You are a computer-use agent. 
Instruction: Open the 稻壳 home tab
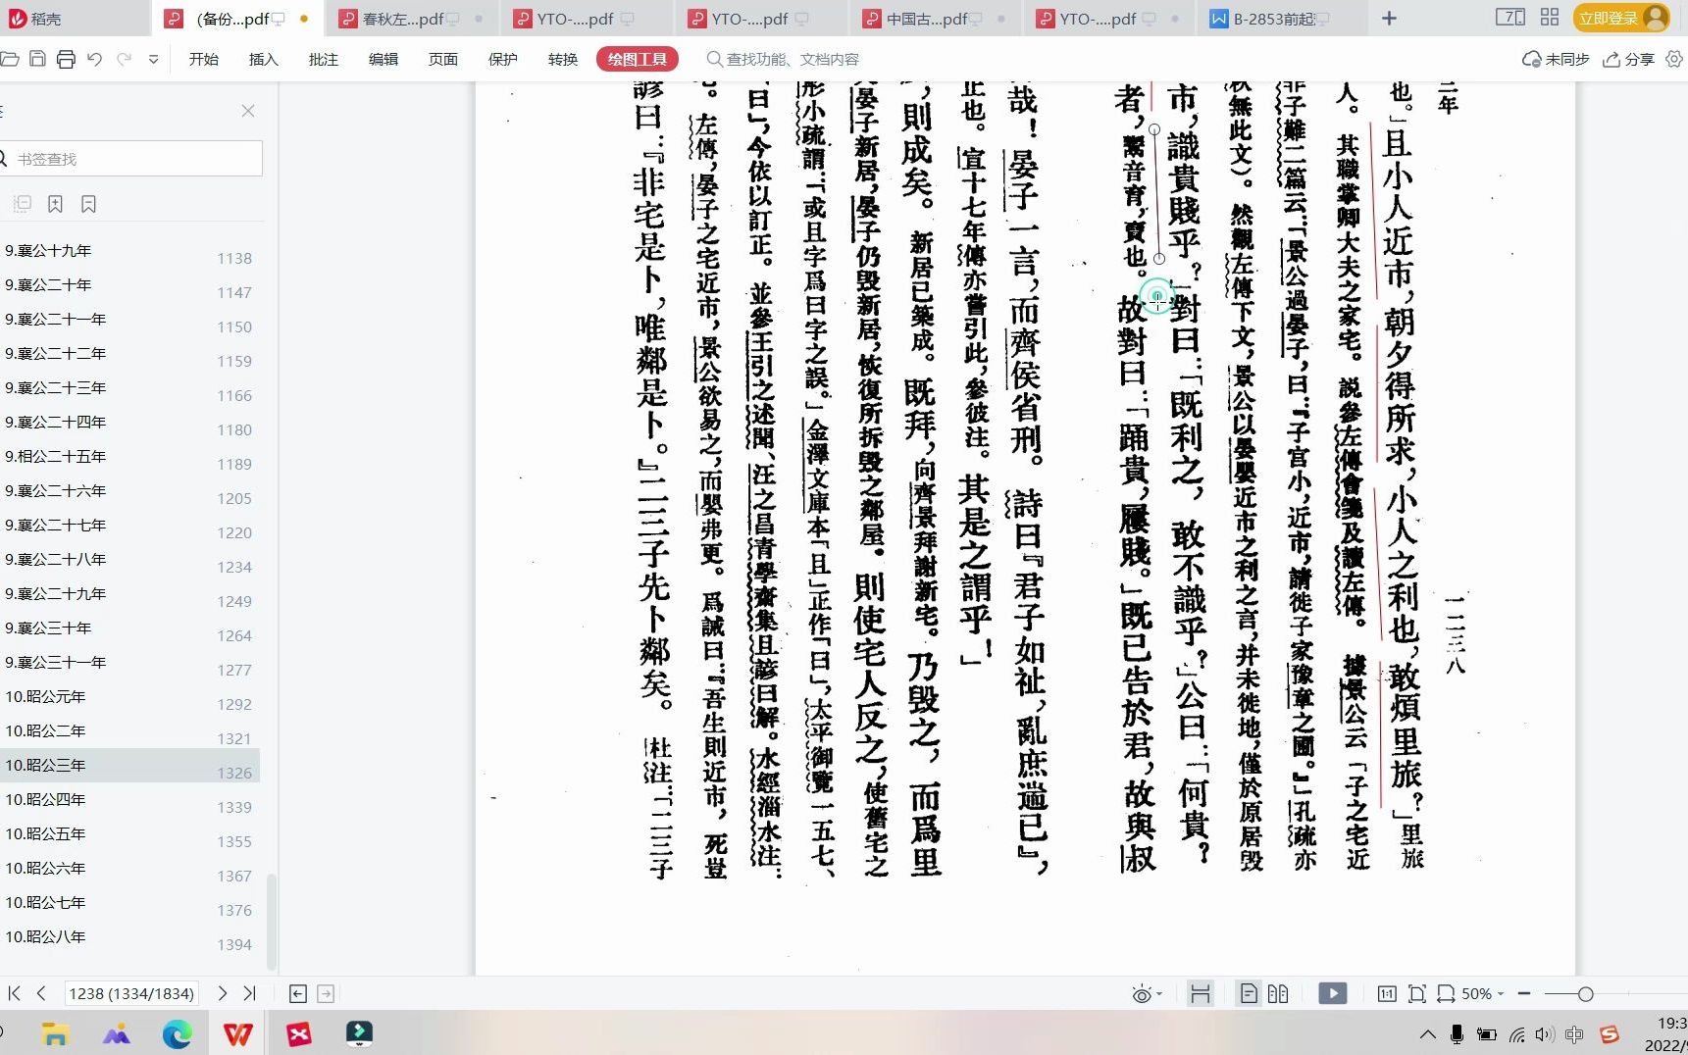click(x=35, y=19)
